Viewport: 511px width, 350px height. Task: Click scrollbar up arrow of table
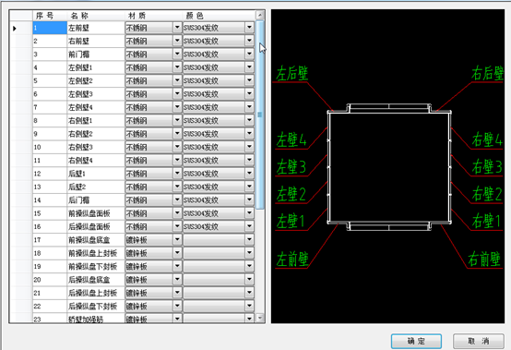point(260,15)
